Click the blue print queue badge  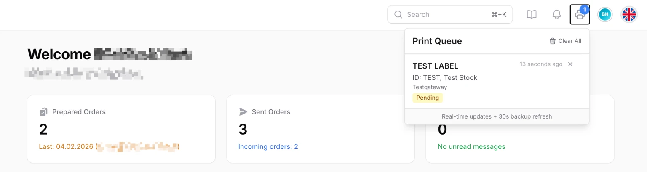coord(584,10)
